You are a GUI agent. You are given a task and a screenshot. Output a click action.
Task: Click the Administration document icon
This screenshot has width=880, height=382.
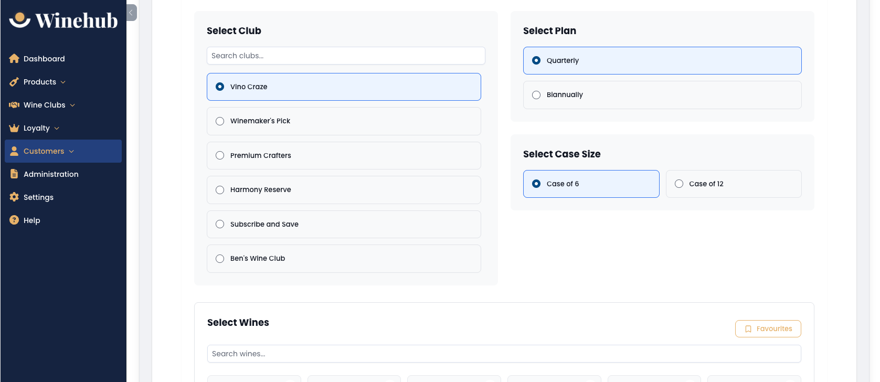pos(14,174)
